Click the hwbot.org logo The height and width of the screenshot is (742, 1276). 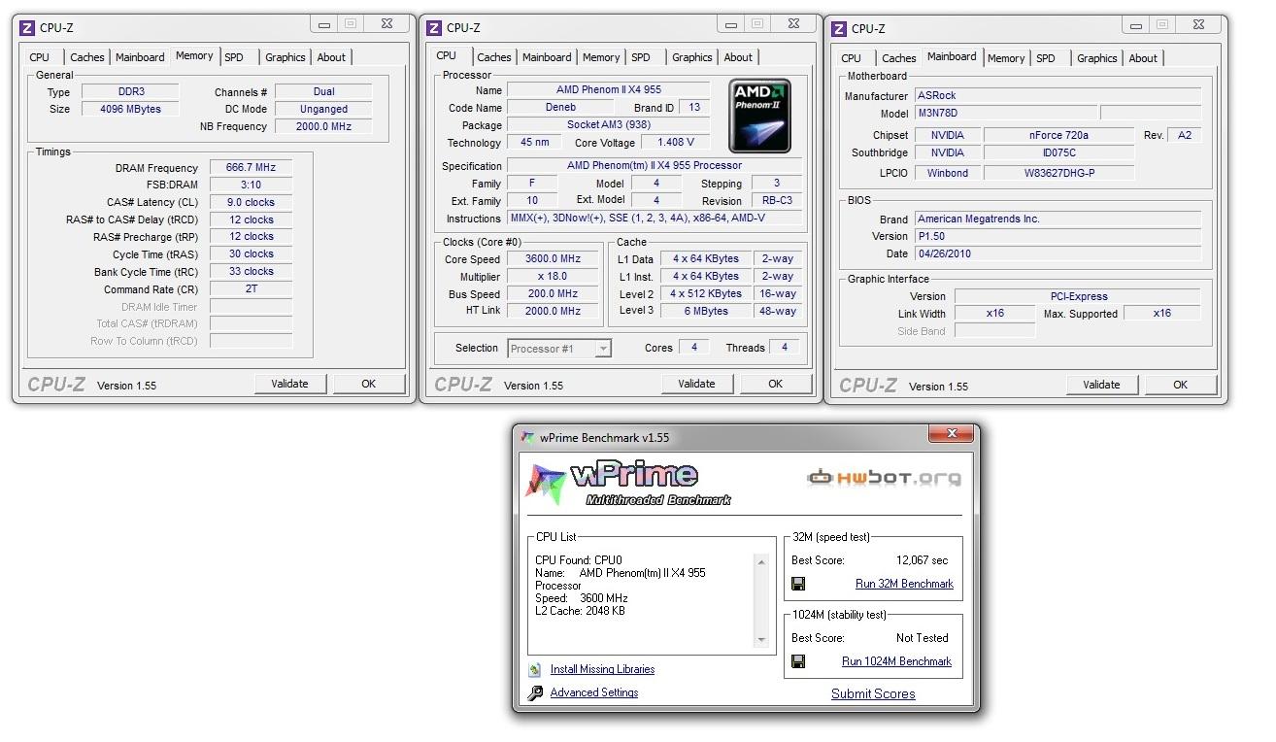(885, 478)
